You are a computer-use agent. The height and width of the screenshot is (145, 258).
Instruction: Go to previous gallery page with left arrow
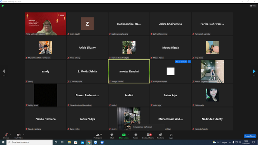(x=4, y=71)
